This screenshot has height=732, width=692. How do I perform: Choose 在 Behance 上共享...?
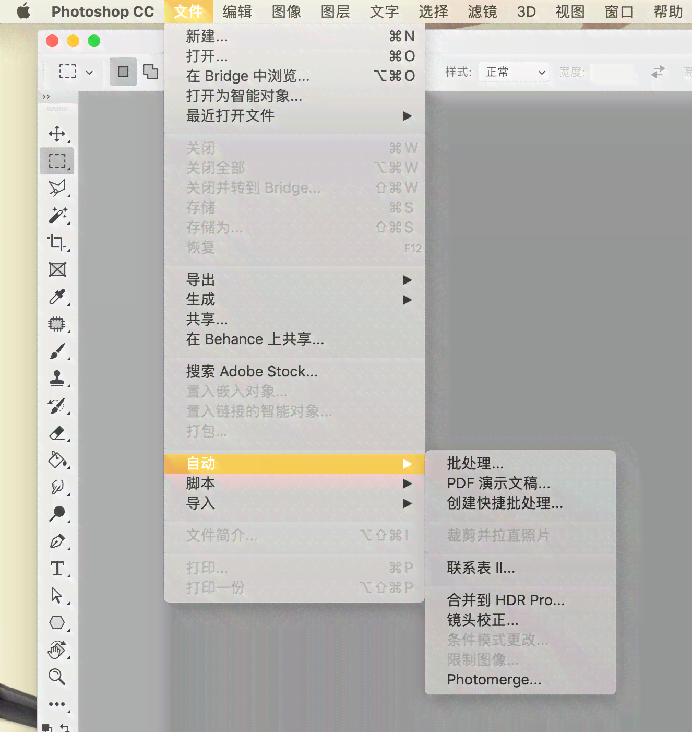tap(294, 339)
